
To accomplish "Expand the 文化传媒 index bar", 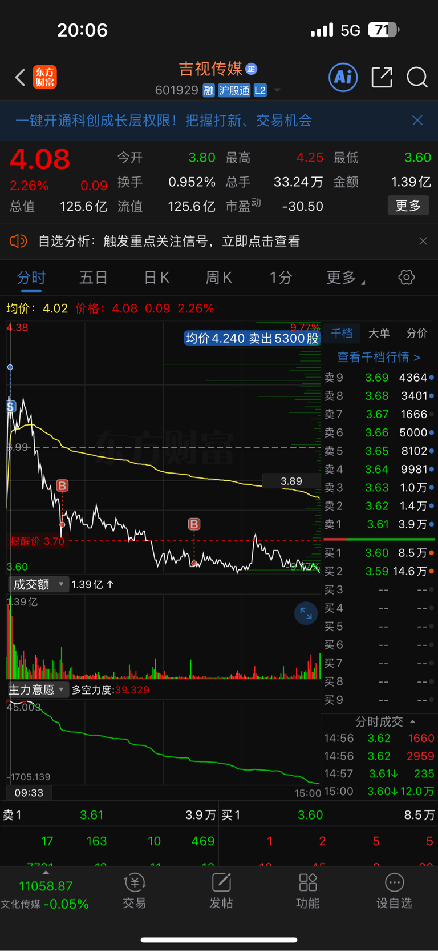I will tap(46, 891).
